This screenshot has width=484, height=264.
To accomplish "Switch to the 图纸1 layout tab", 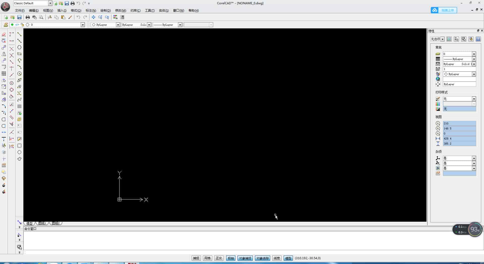I will coord(42,223).
